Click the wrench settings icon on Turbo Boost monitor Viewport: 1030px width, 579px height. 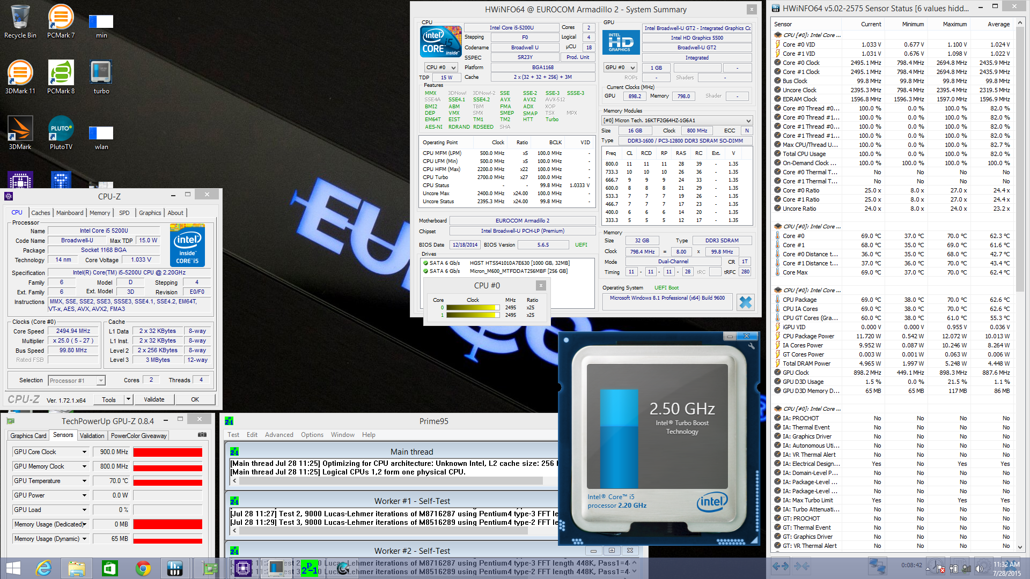point(751,346)
